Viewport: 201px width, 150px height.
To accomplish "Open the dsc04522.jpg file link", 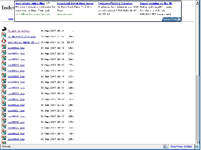I will 16,99.
